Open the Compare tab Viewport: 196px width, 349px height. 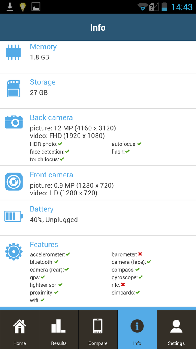tap(98, 330)
